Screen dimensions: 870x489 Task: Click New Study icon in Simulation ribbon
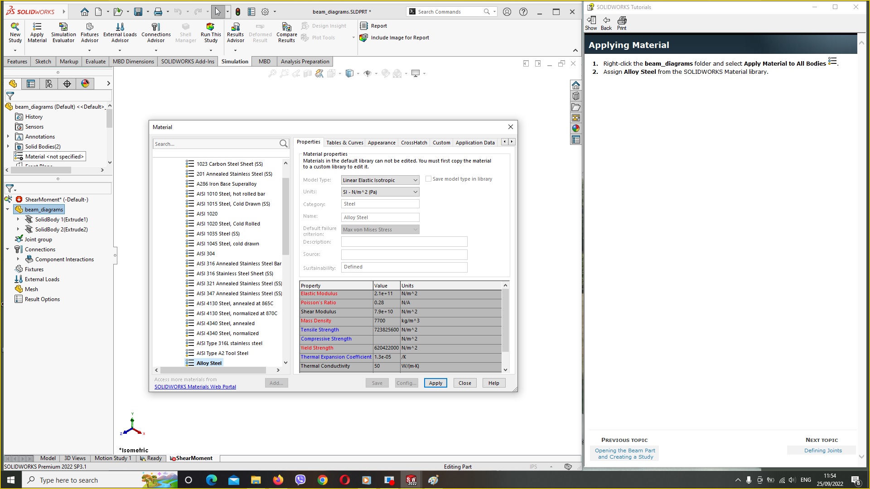tap(15, 33)
